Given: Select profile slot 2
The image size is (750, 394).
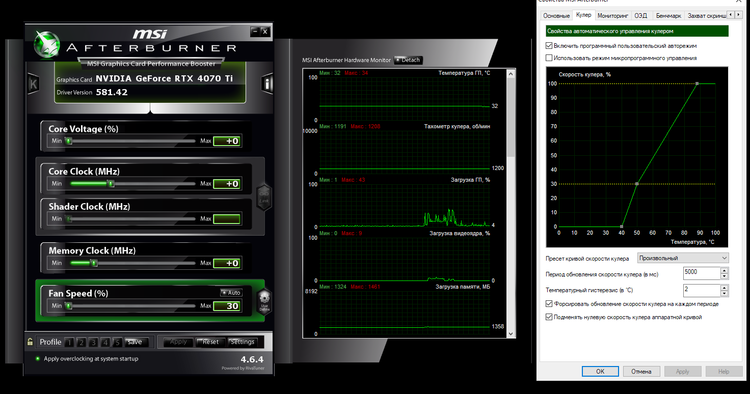Looking at the screenshot, I should [81, 342].
